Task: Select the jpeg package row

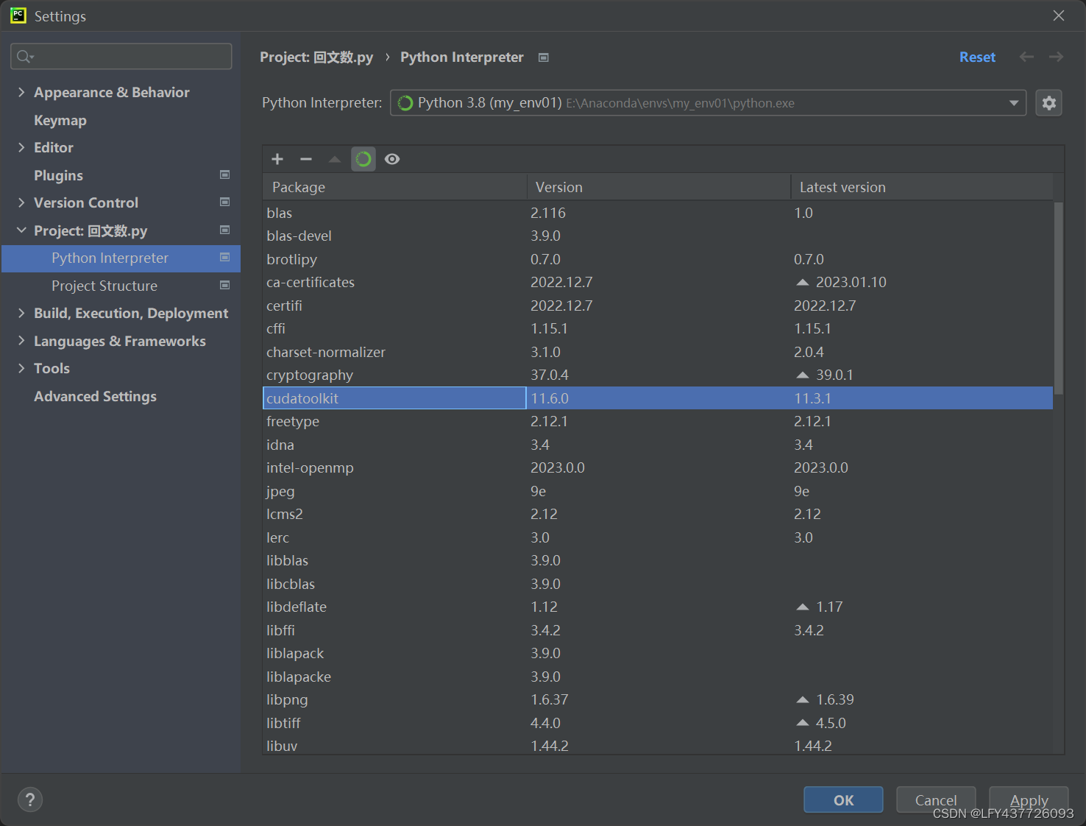Action: [x=658, y=491]
